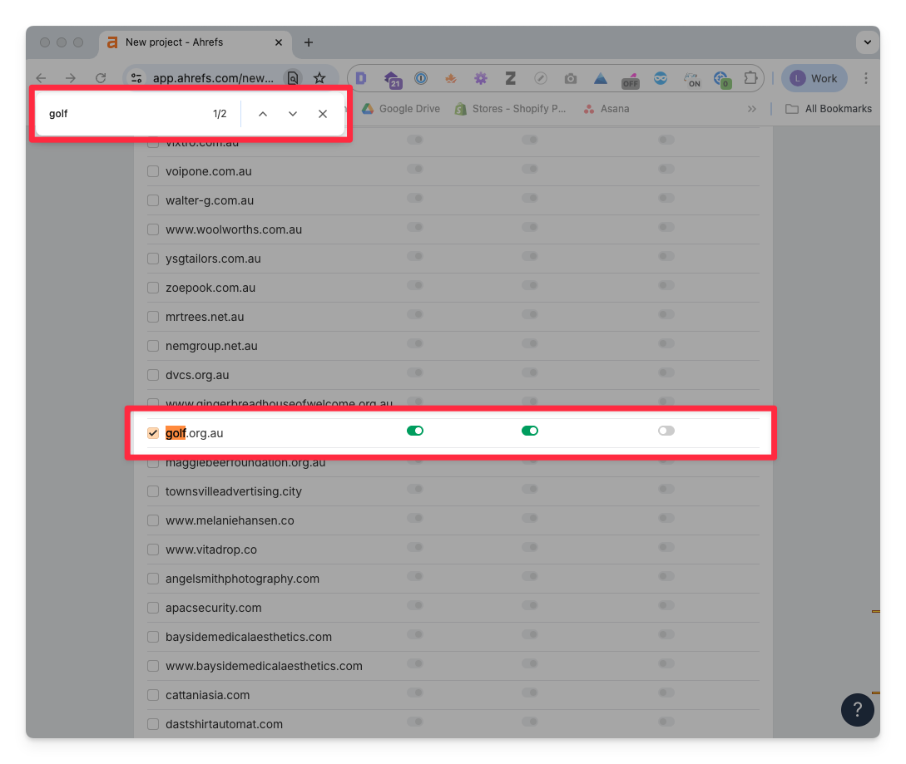Uncheck the golf.org.au checkbox
The width and height of the screenshot is (906, 764).
tap(153, 433)
